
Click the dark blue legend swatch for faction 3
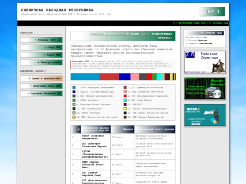click(x=74, y=92)
